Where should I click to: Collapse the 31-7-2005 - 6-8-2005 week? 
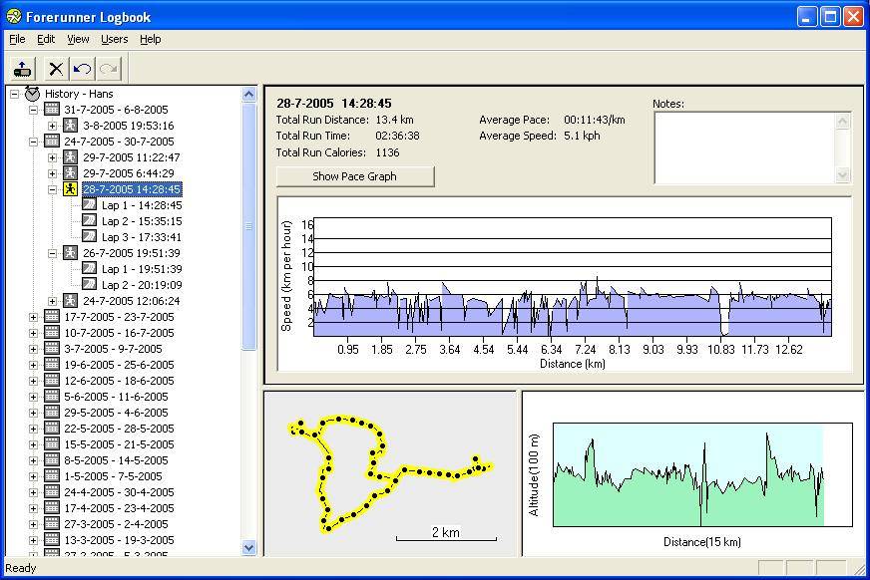[x=33, y=110]
